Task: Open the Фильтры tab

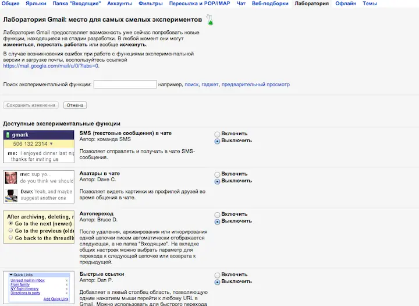Action: point(151,3)
